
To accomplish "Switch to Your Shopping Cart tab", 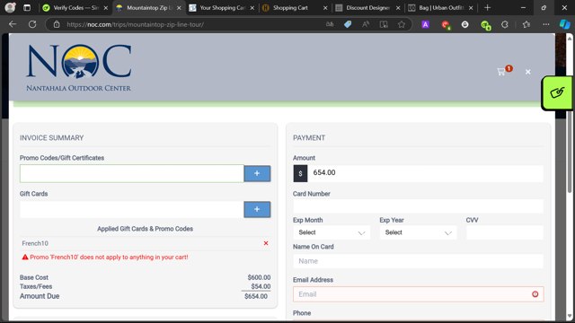I will coord(222,8).
